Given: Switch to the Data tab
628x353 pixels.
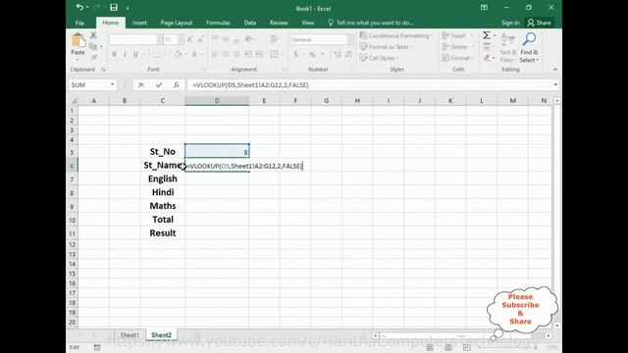Looking at the screenshot, I should 250,23.
